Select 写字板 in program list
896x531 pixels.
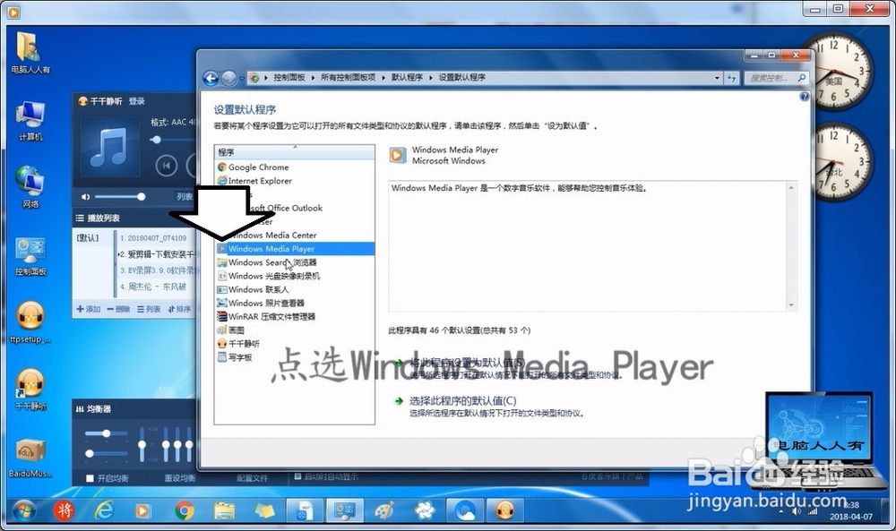(x=235, y=357)
